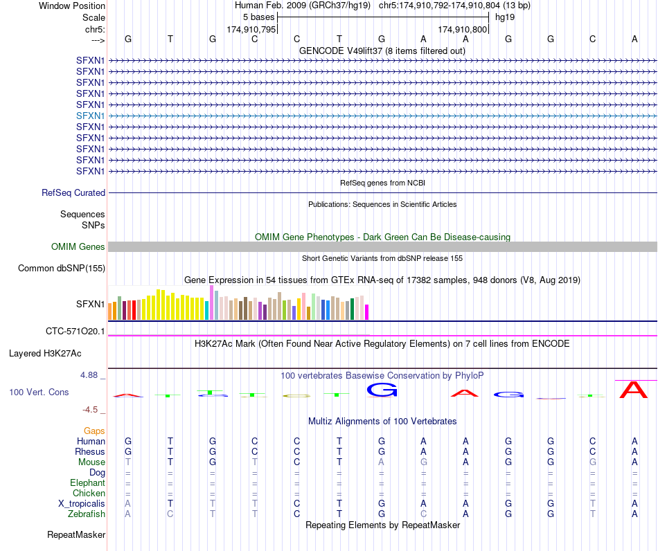Click the 174,910,795 ruler position marker
This screenshot has width=658, height=551.
point(251,29)
